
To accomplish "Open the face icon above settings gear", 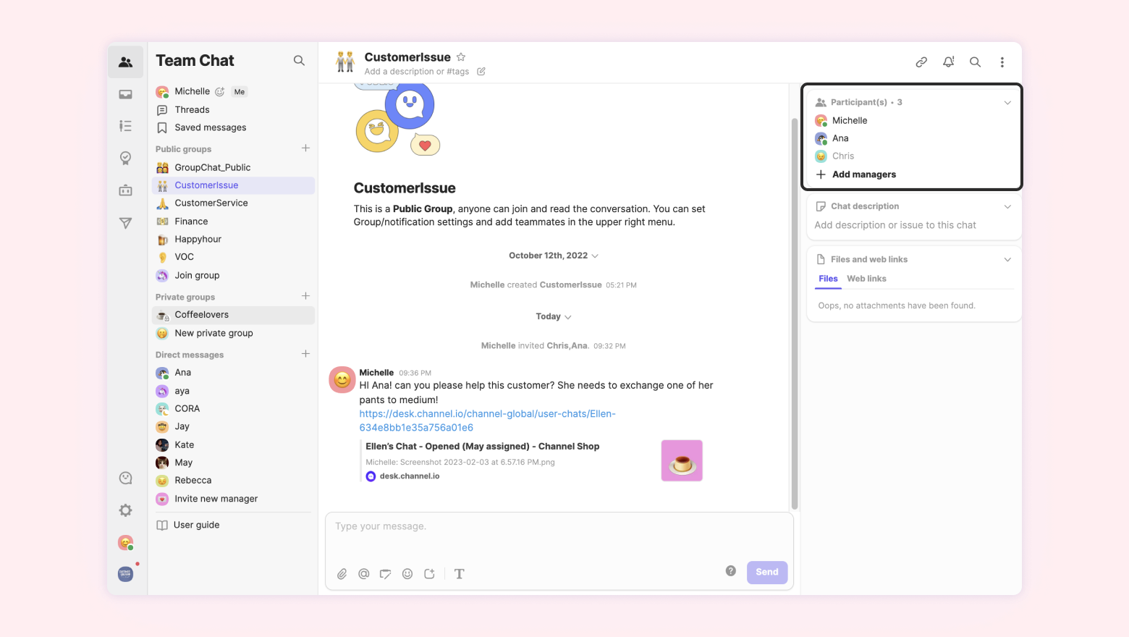I will [126, 478].
